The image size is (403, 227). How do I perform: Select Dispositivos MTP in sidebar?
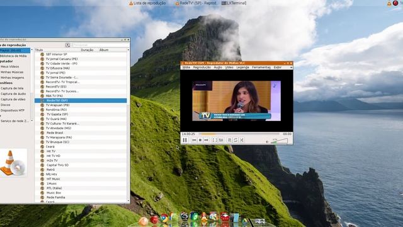pos(13,110)
